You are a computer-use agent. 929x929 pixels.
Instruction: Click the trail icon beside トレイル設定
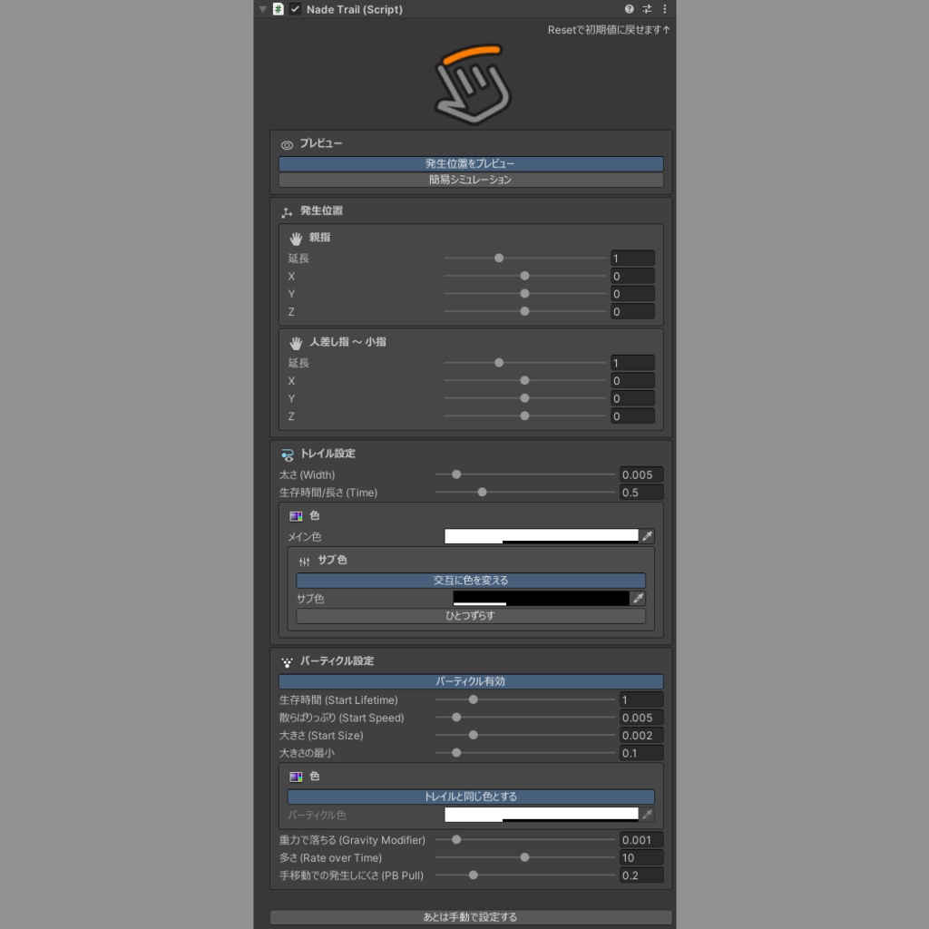[288, 455]
